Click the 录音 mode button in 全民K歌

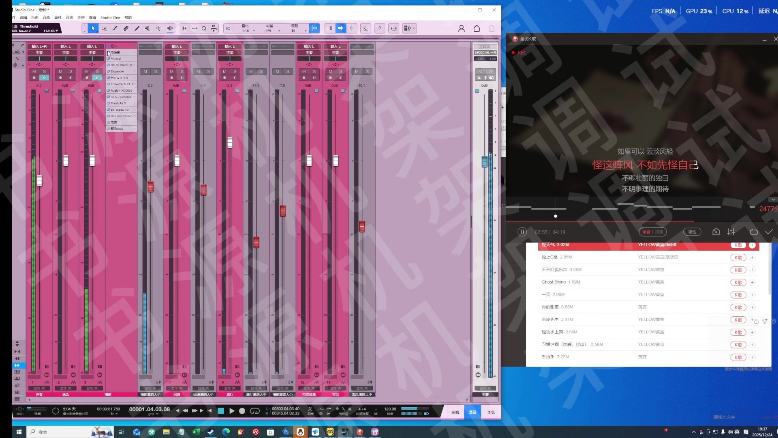pos(646,232)
